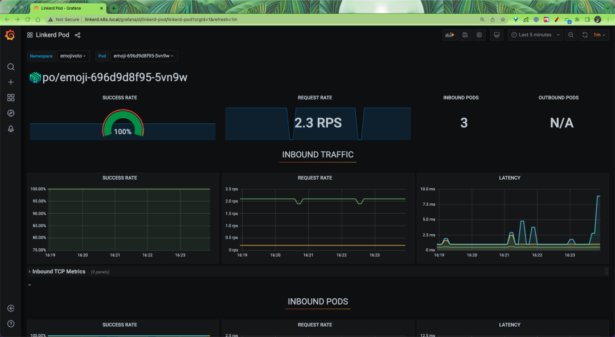Select the Linkerd Pod - Grafana tab

pyautogui.click(x=68, y=8)
